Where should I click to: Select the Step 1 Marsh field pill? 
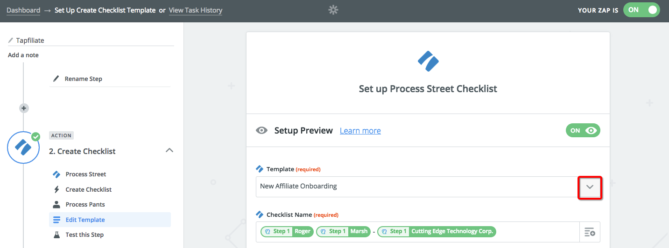point(343,231)
